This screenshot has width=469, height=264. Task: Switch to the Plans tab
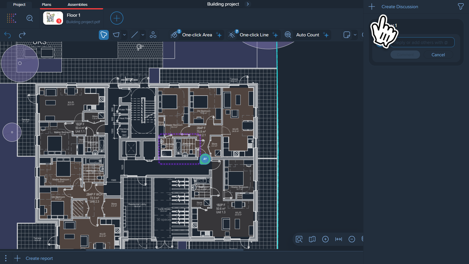pyautogui.click(x=47, y=5)
